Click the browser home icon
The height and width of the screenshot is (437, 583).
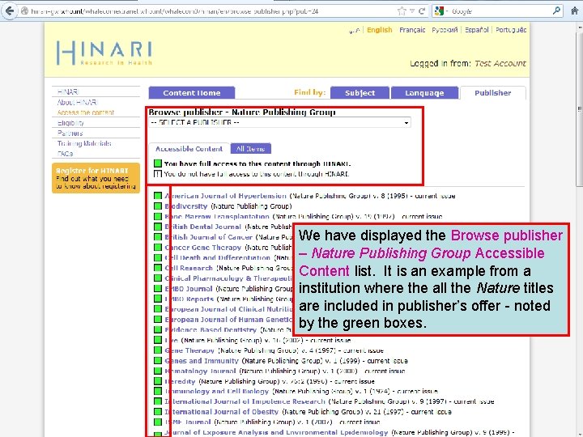pyautogui.click(x=575, y=11)
